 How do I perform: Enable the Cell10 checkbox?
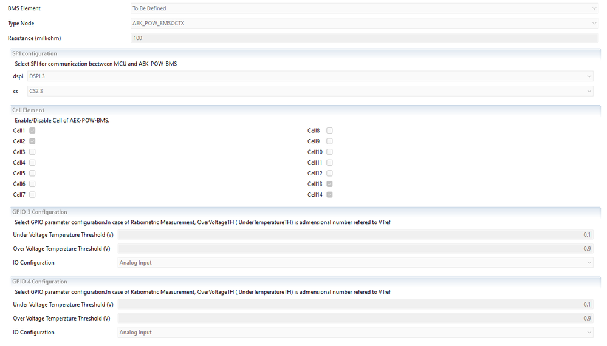click(329, 152)
